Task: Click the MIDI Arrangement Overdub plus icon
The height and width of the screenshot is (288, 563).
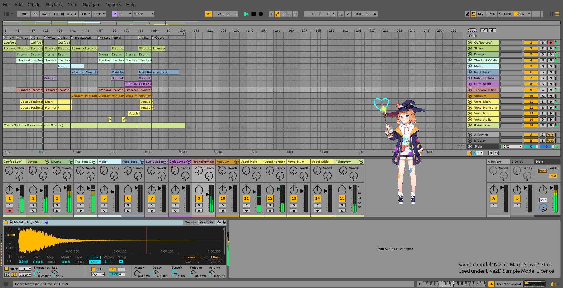Action: coord(271,14)
